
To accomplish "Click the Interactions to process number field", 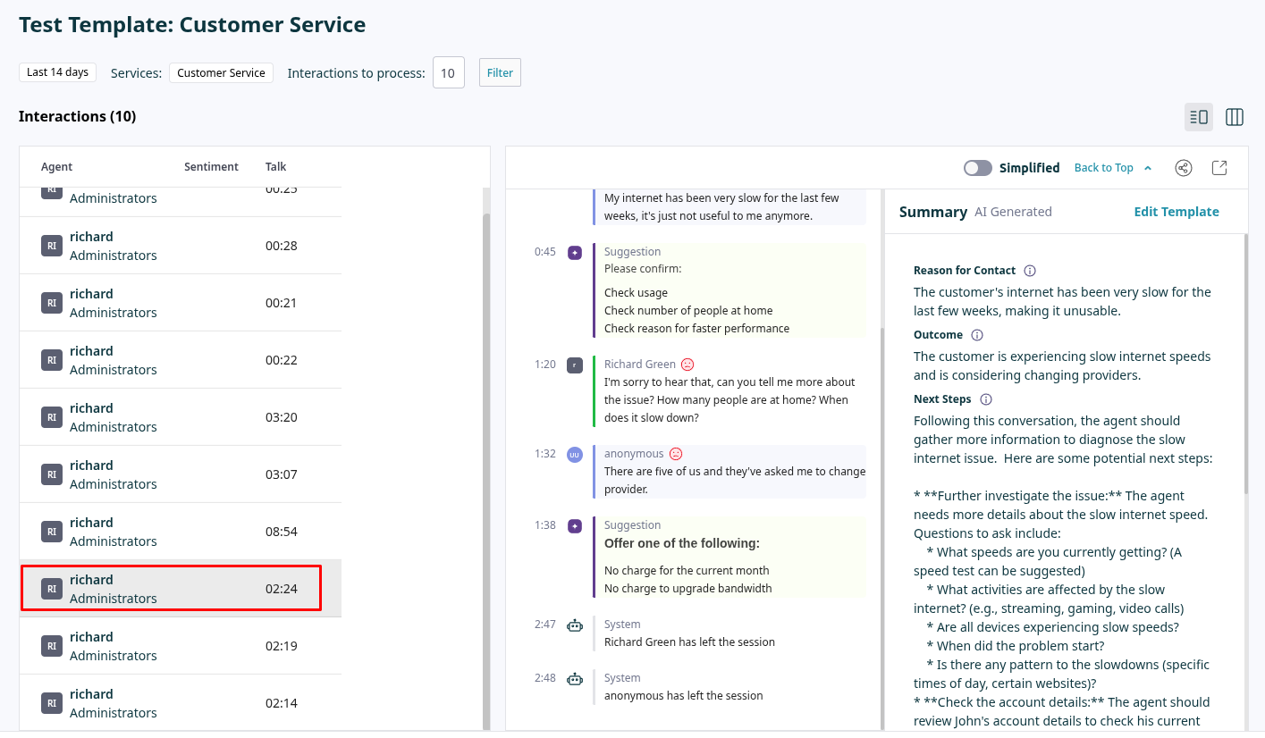I will pyautogui.click(x=449, y=73).
